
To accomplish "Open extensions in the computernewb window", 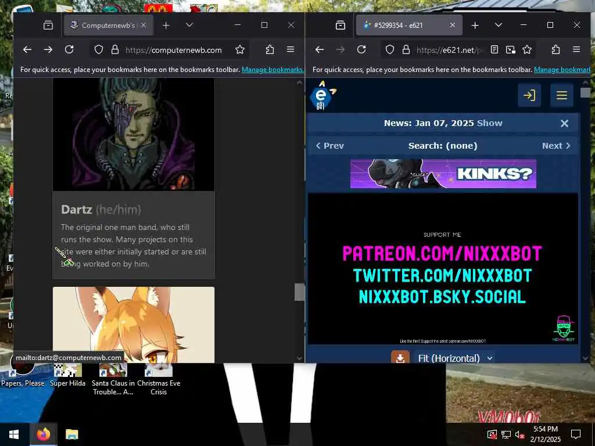I will (x=270, y=50).
